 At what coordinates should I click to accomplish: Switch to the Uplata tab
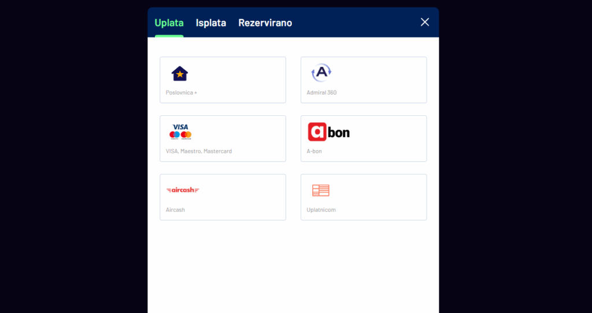[169, 22]
